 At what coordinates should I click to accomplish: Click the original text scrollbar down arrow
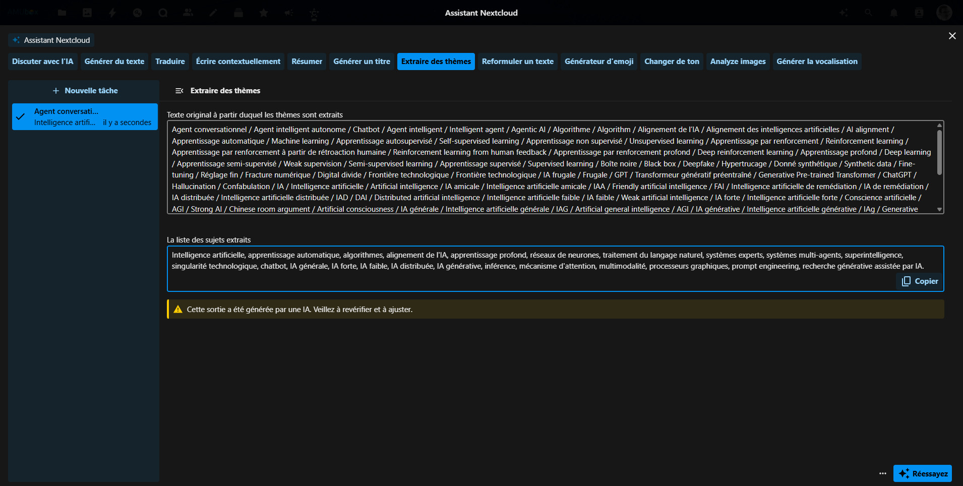point(939,209)
